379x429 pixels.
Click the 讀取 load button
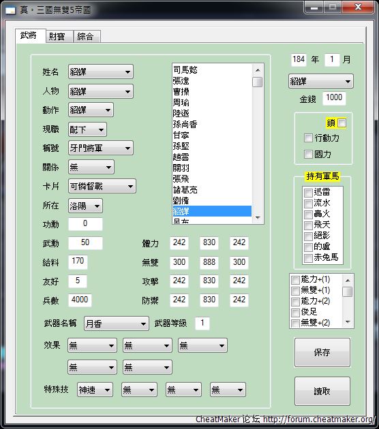pos(322,391)
